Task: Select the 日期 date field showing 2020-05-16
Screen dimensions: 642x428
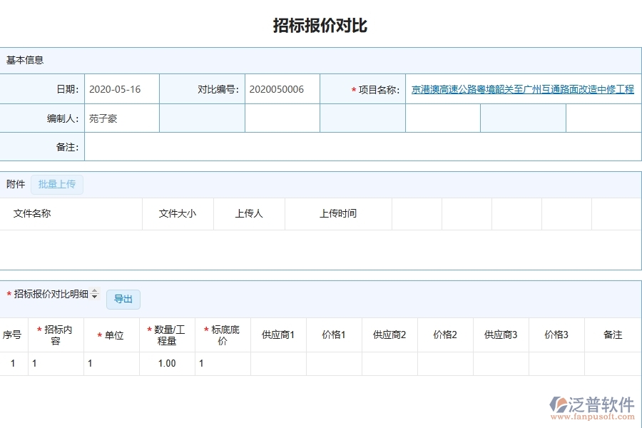Action: click(x=121, y=88)
